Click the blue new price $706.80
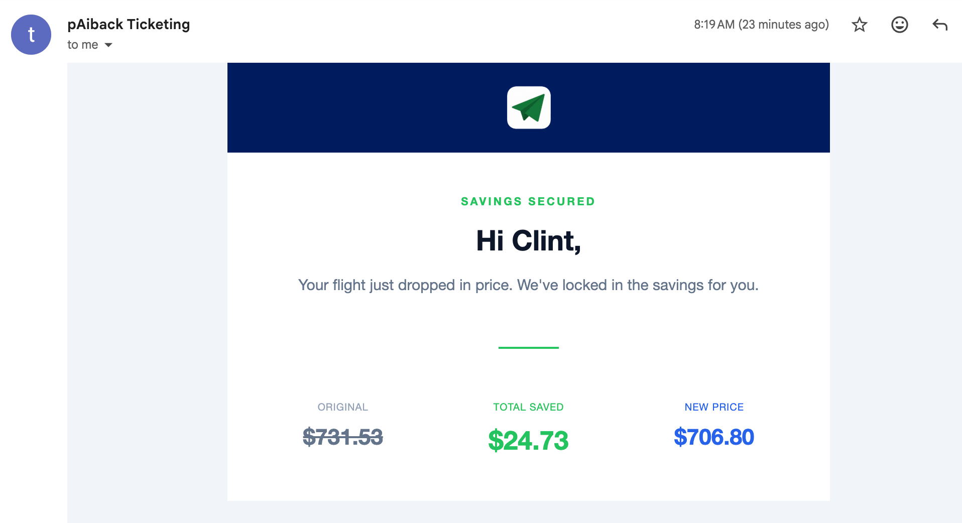The image size is (962, 523). (x=713, y=437)
